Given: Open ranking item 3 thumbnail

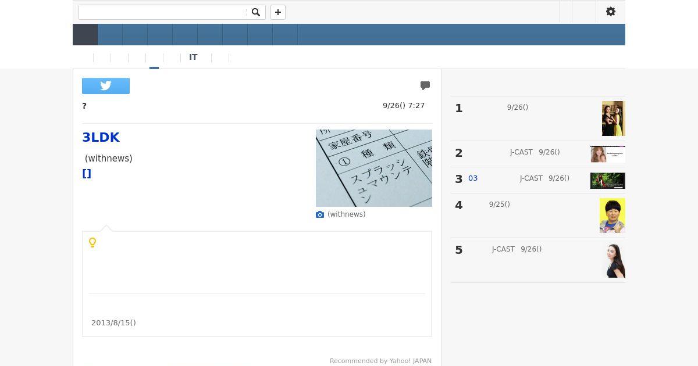Looking at the screenshot, I should click(608, 181).
